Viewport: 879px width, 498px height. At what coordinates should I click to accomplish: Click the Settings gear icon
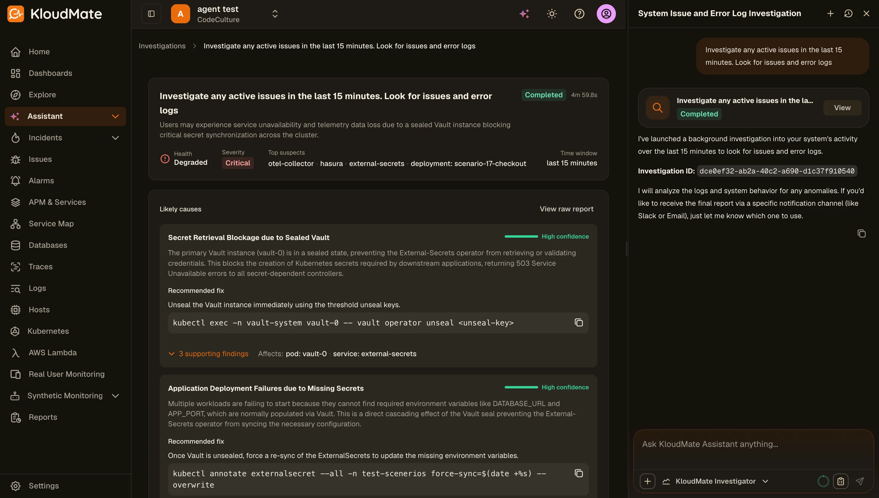(x=16, y=486)
